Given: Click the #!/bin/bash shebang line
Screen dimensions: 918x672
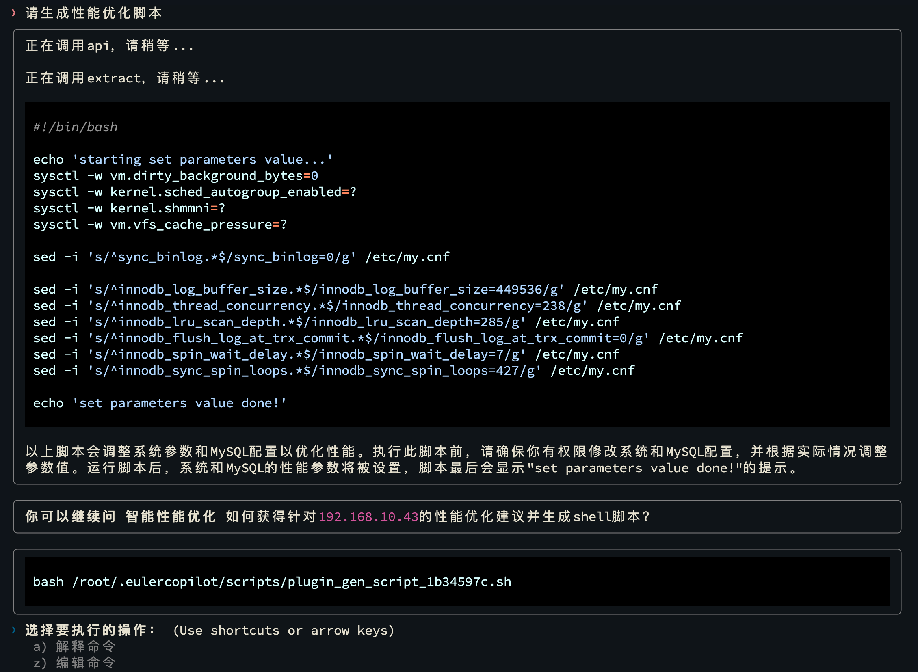Looking at the screenshot, I should click(75, 127).
